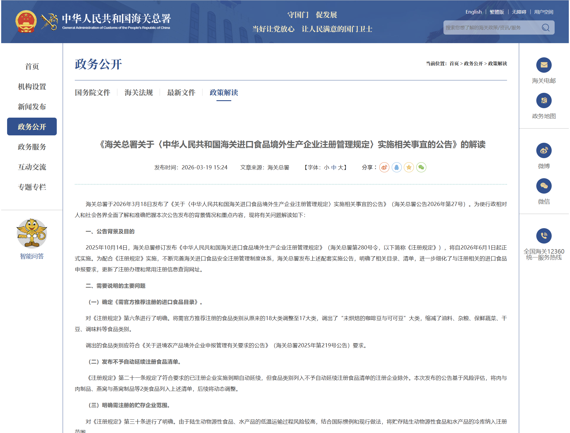
Task: Click 首页 in the breadcrumb
Action: tap(454, 64)
